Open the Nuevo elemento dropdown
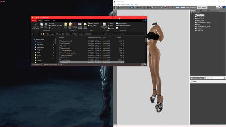Screen dimensions: 226x127 (94, 23)
